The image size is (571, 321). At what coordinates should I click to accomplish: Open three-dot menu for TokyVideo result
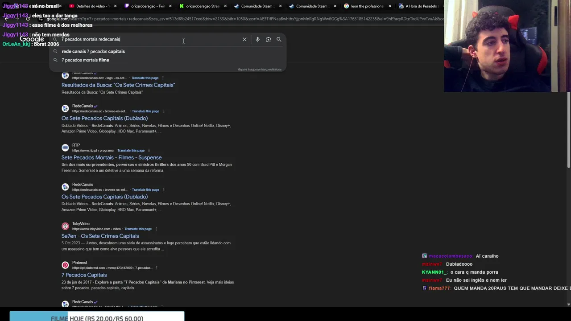[x=156, y=229]
